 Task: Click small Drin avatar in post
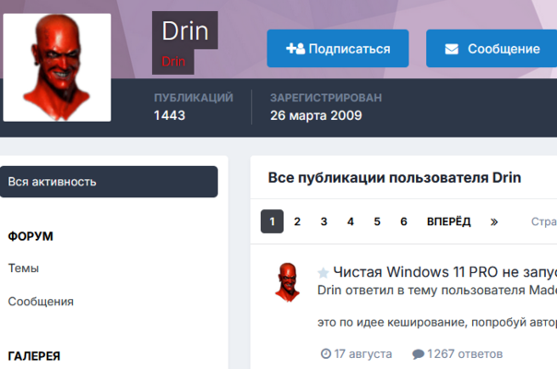click(x=287, y=281)
